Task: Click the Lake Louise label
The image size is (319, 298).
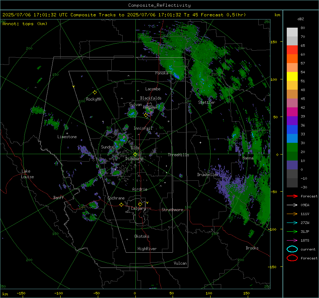Action: (x=27, y=174)
